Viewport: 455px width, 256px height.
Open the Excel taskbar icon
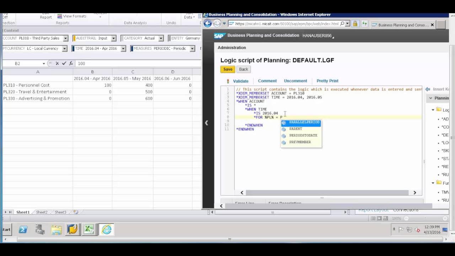(89, 230)
